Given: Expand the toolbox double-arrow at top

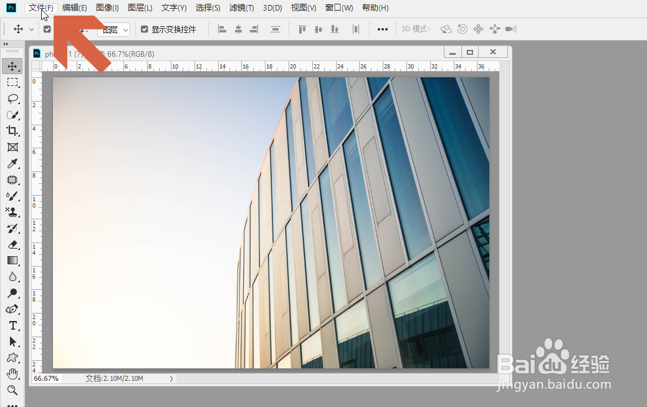Looking at the screenshot, I should (6, 44).
